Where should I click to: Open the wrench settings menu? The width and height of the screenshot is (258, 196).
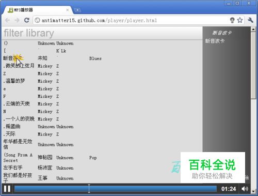click(x=250, y=20)
